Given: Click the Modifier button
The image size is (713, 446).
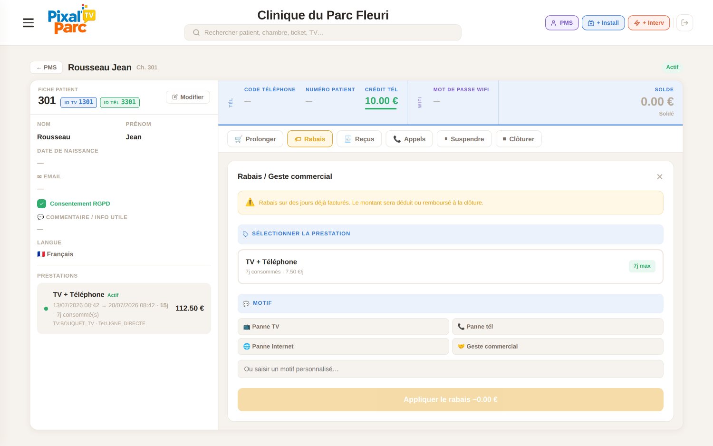Looking at the screenshot, I should click(x=188, y=97).
